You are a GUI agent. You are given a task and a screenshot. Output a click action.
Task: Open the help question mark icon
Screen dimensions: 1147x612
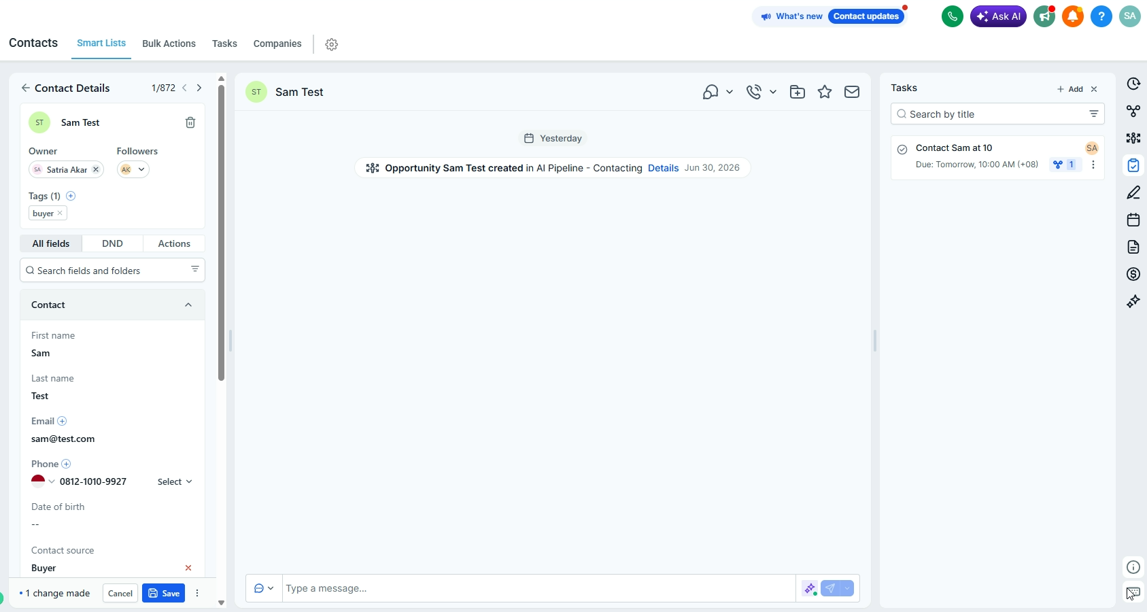[1101, 16]
